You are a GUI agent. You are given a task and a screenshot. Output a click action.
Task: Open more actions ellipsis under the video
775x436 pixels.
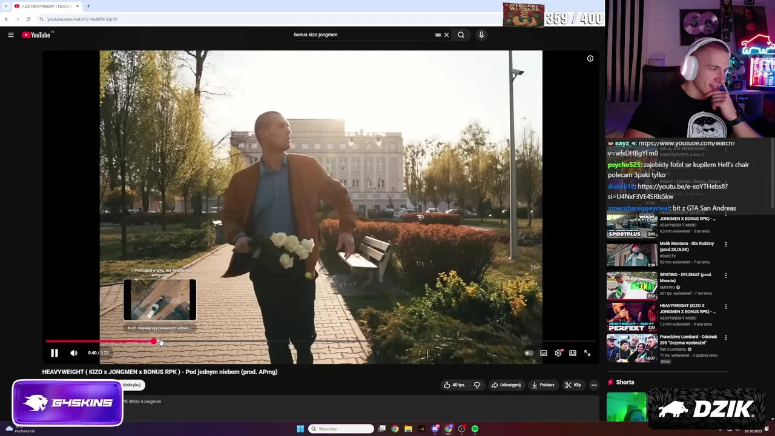pyautogui.click(x=594, y=385)
